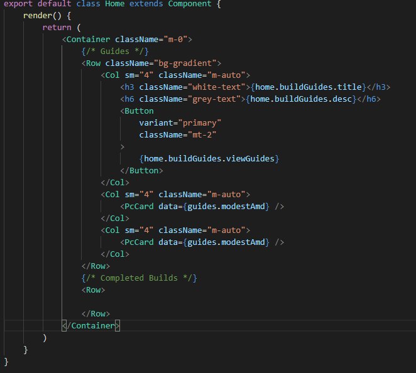Click the closing '</h6>' tag
The image size is (416, 373).
point(369,99)
